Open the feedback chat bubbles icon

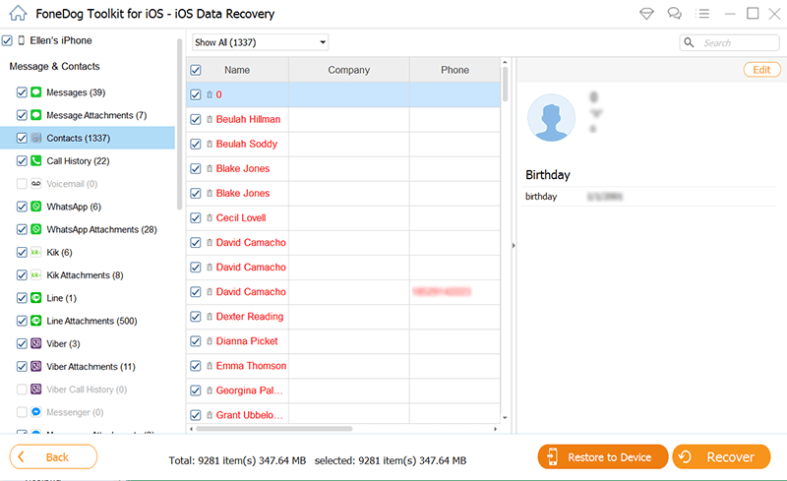[x=674, y=14]
